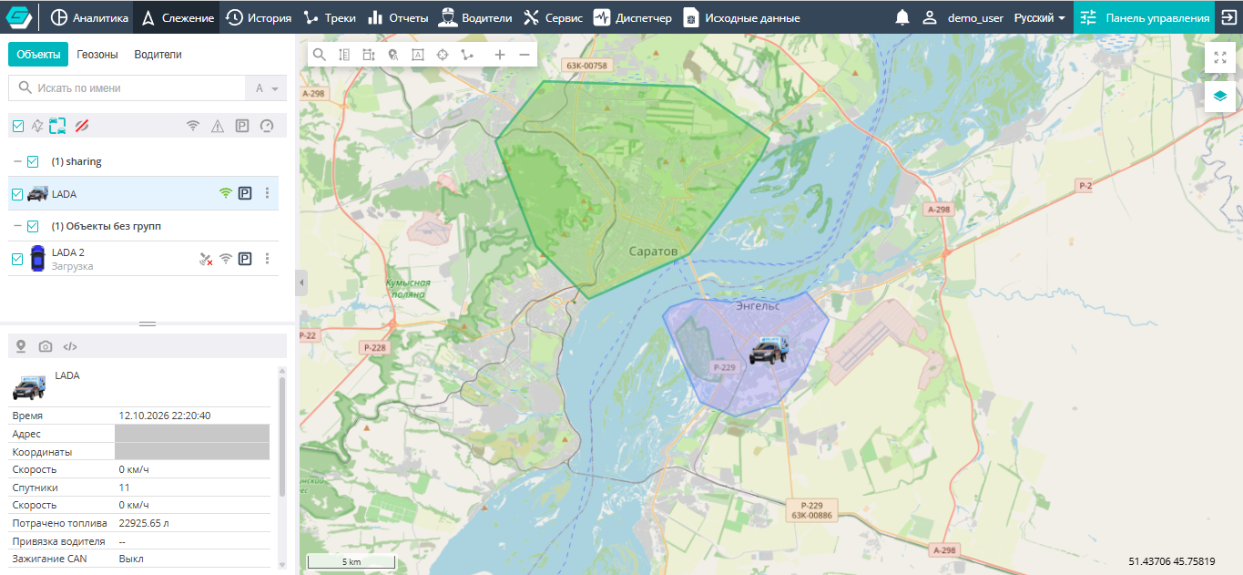Click the connection status column icon
This screenshot has width=1243, height=575.
pyautogui.click(x=193, y=126)
